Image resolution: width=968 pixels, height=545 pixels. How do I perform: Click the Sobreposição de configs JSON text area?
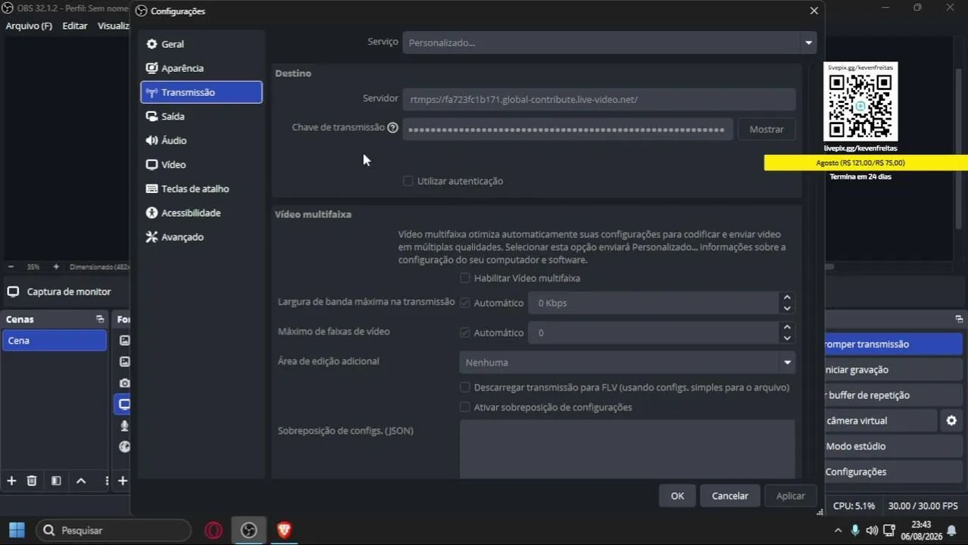click(627, 450)
